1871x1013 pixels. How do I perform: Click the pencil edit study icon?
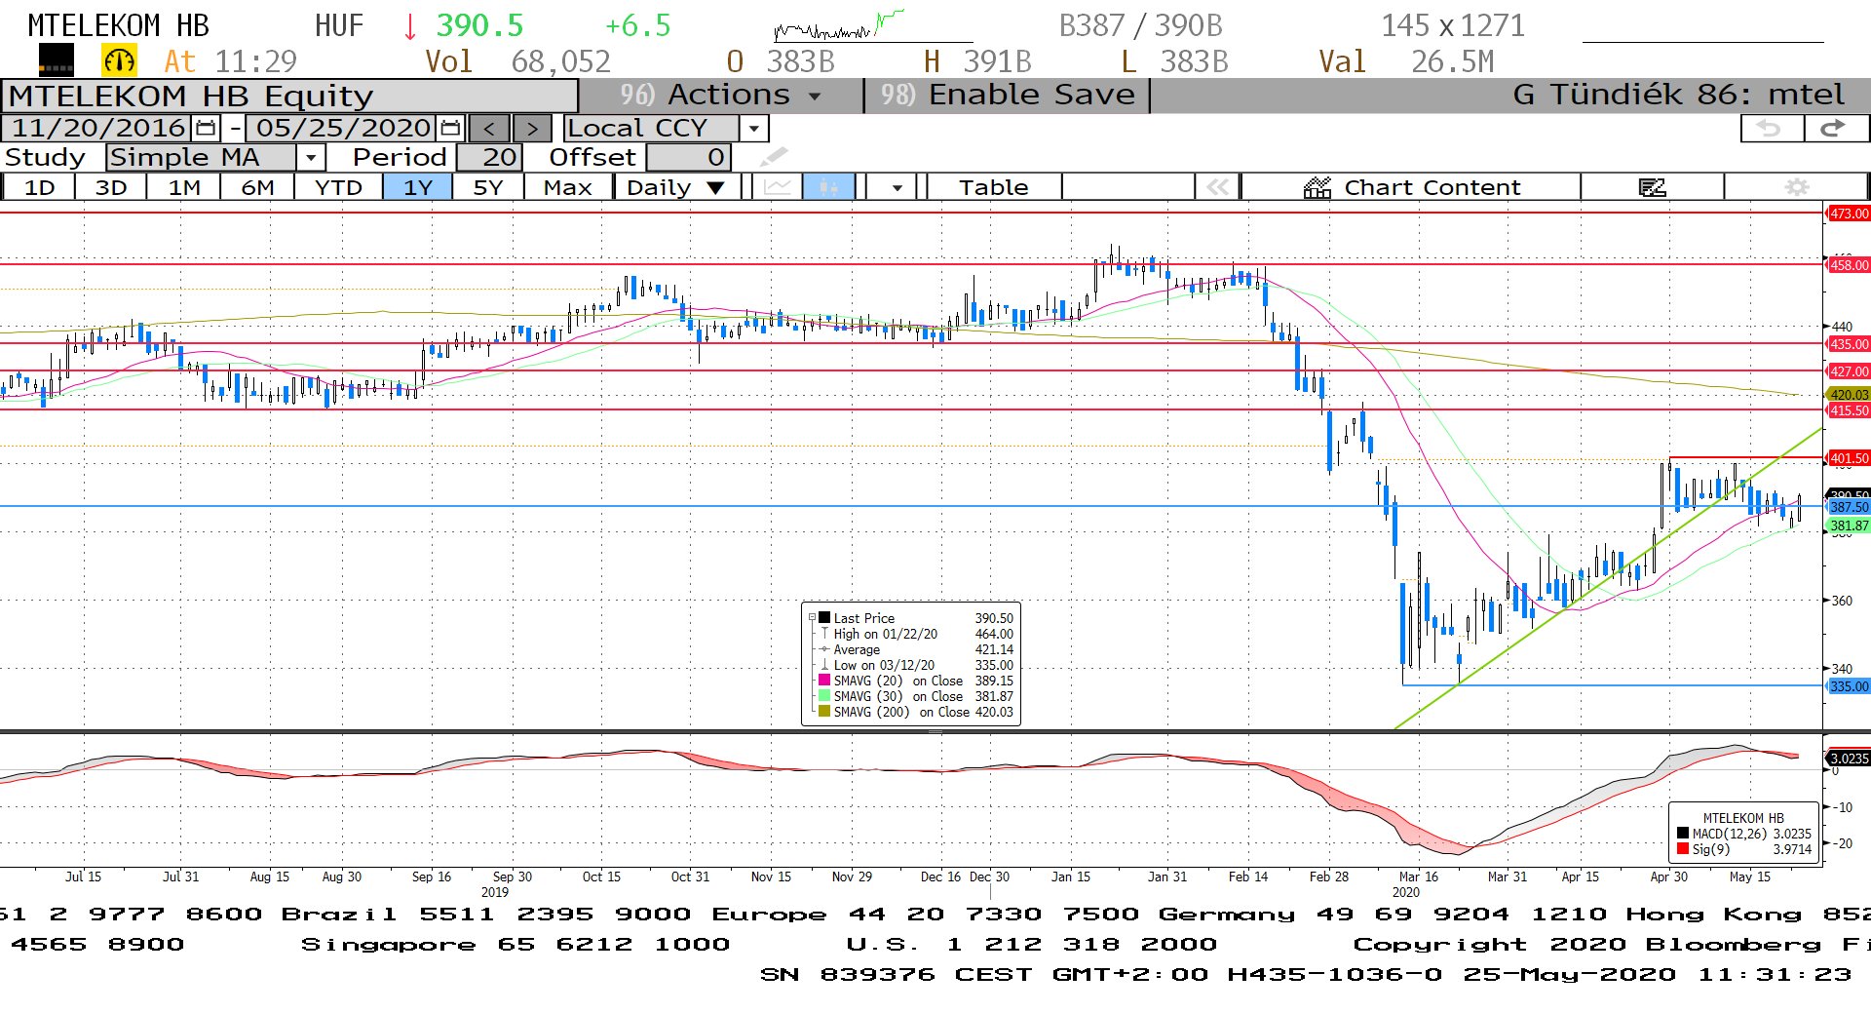[x=773, y=156]
